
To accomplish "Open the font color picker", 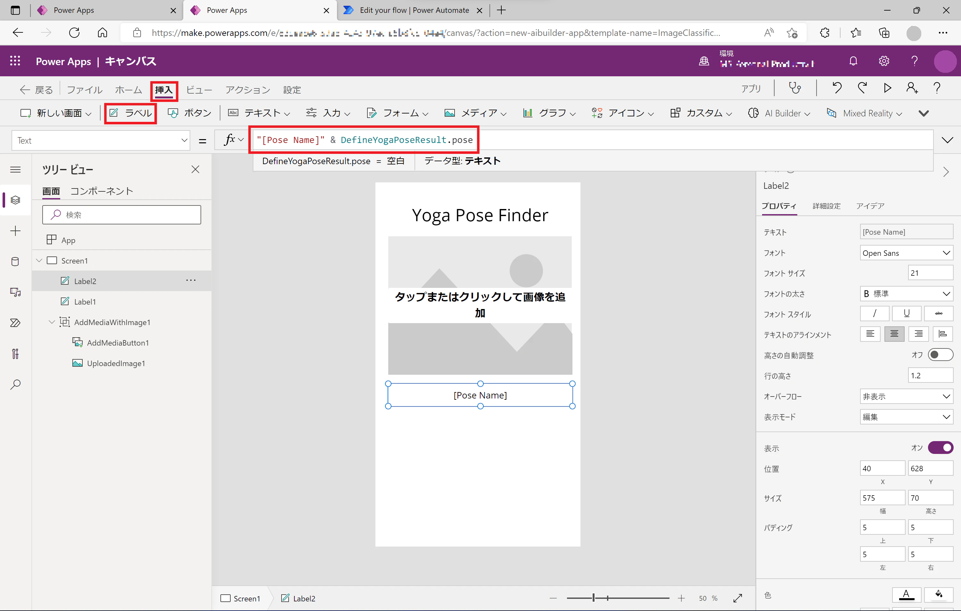I will pos(906,594).
